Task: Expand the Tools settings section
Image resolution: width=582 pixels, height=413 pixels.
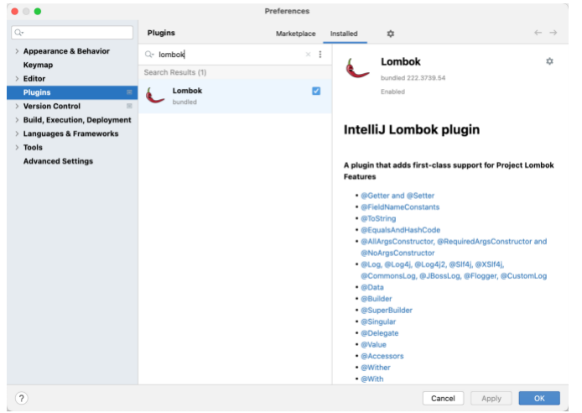Action: [x=17, y=147]
